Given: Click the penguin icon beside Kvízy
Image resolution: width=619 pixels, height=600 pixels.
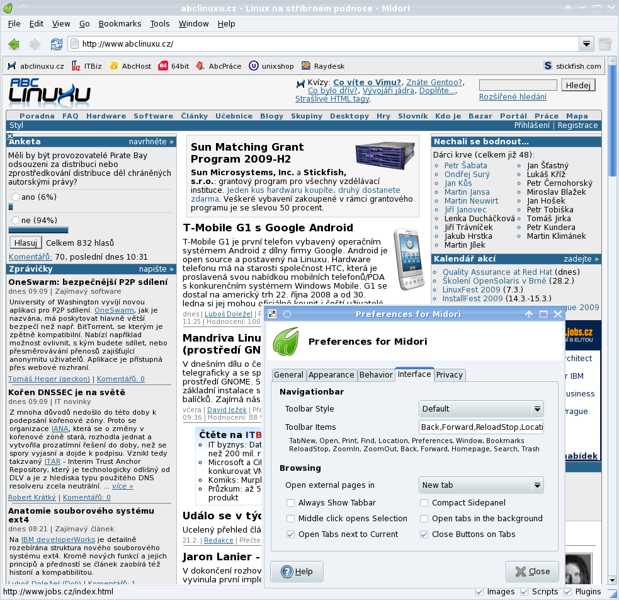Looking at the screenshot, I should (300, 83).
